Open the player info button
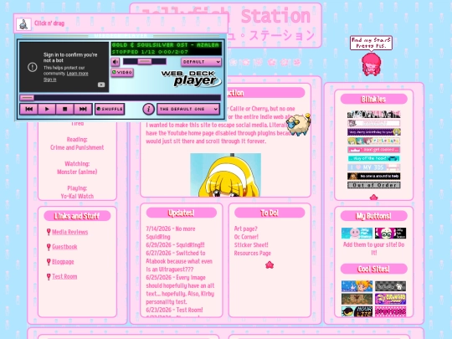 point(148,109)
